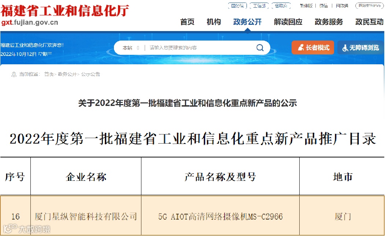Click the welcome text 福建省工业和信息化厅欢迎您
This screenshot has height=236, width=385.
[32, 45]
